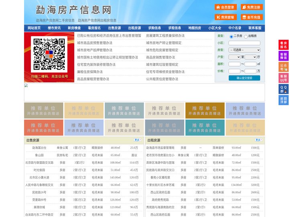
Task: Click the QQ群 side icon
Action: pyautogui.click(x=283, y=89)
